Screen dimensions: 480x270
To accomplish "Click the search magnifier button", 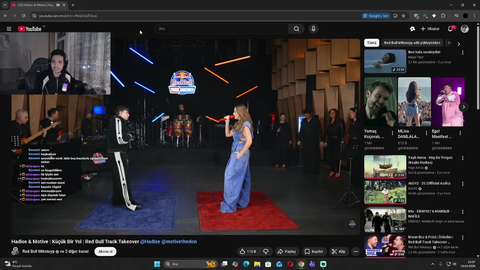I will click(x=296, y=29).
